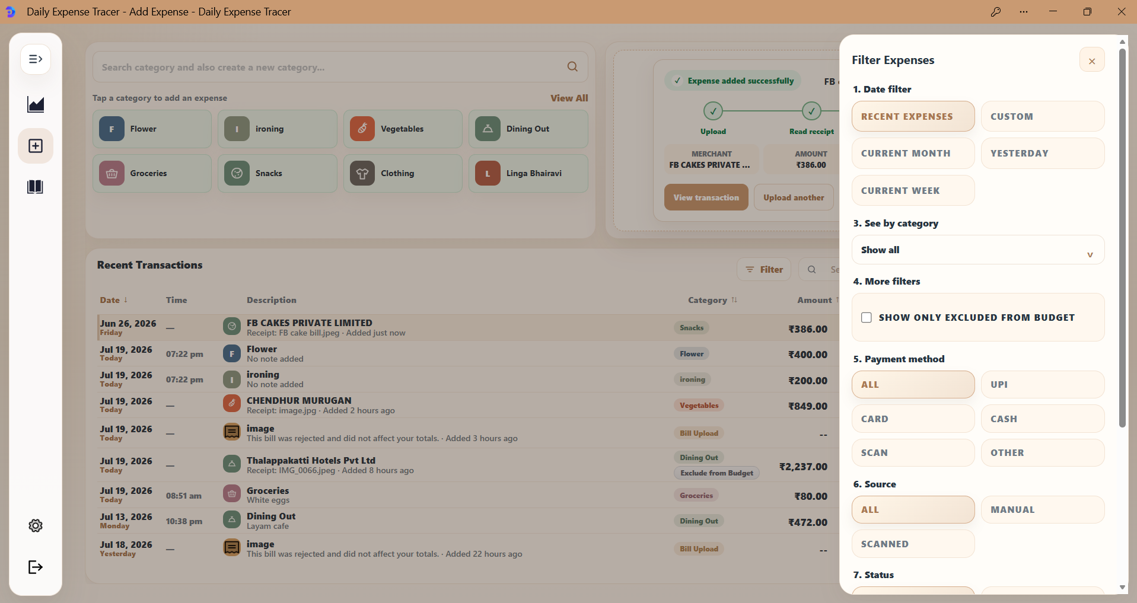Click the ₹400.00 Flower amount
The height and width of the screenshot is (603, 1137).
(807, 355)
